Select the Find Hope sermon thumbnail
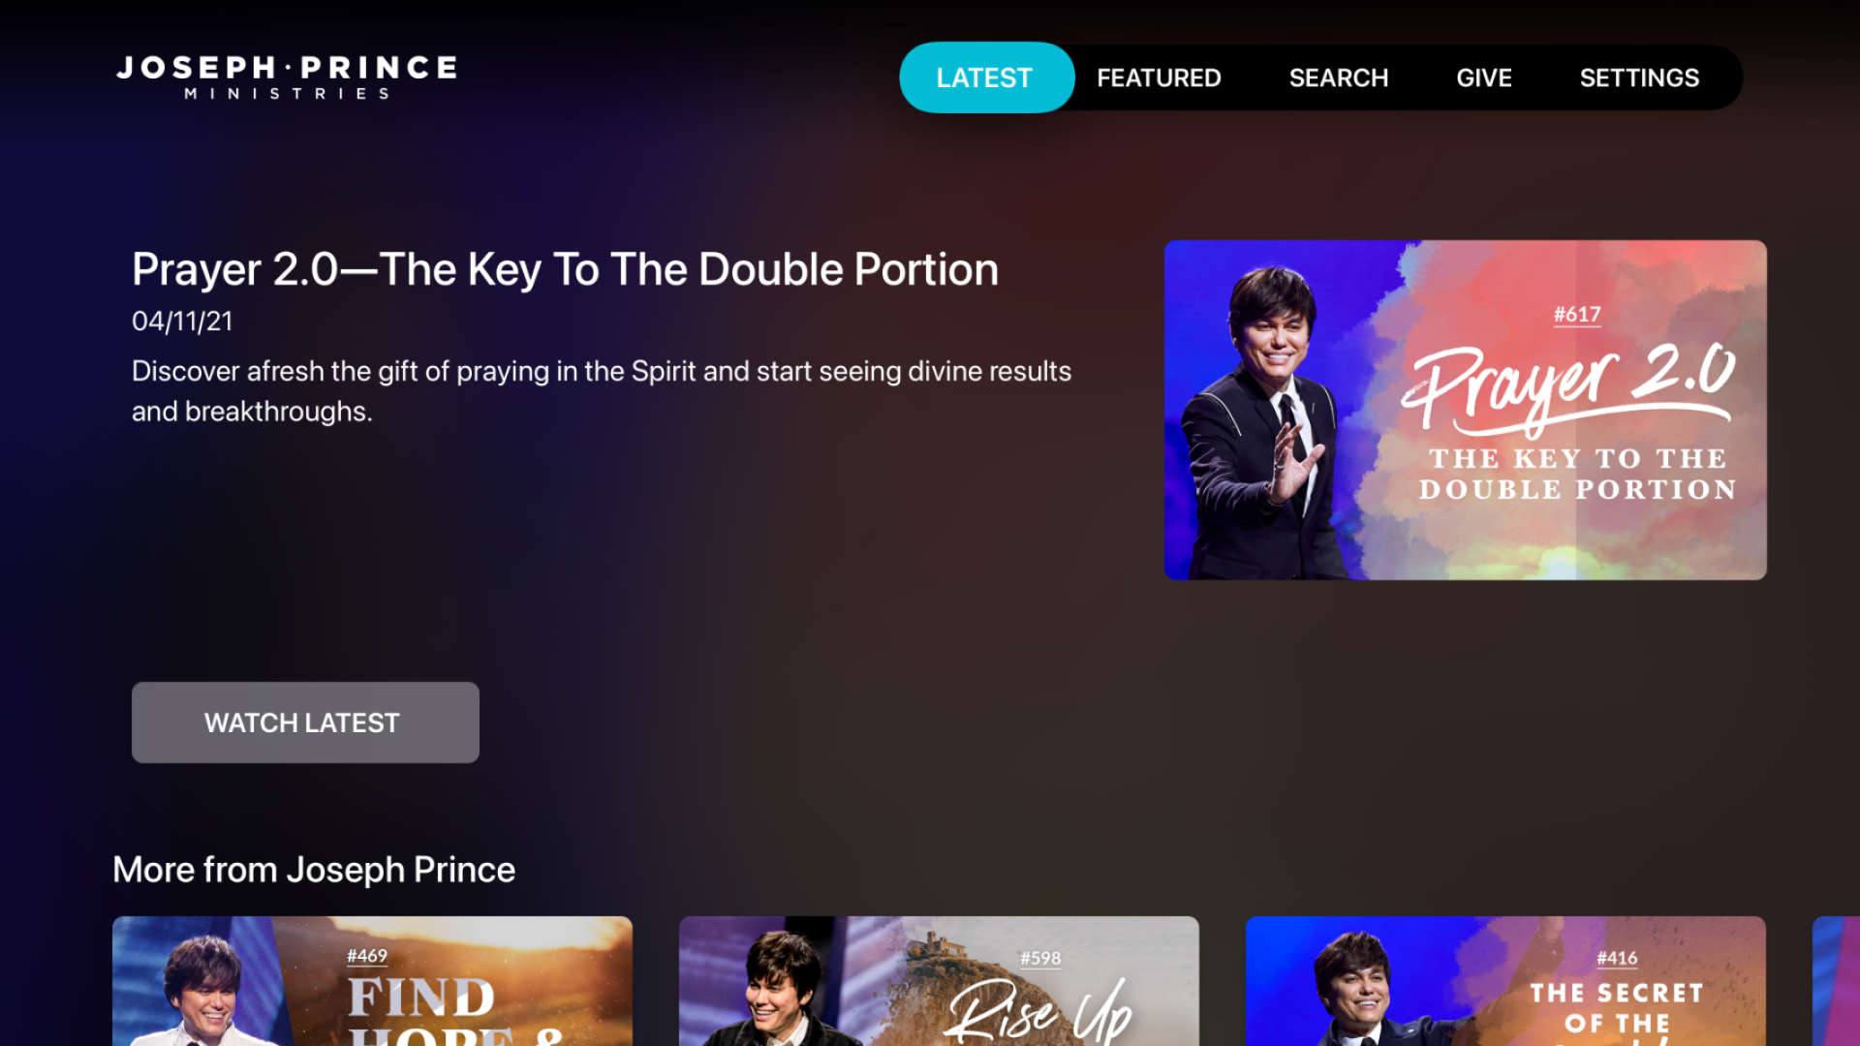1860x1046 pixels. 372,980
